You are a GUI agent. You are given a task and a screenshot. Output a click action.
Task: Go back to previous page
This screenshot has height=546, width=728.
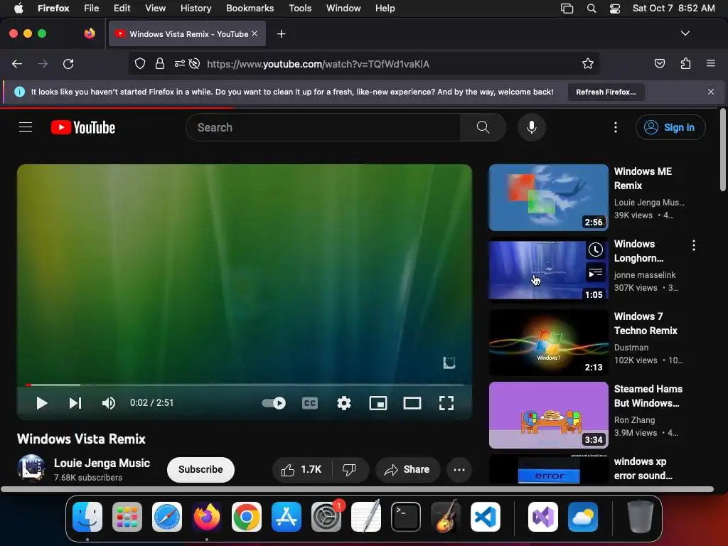click(x=17, y=63)
